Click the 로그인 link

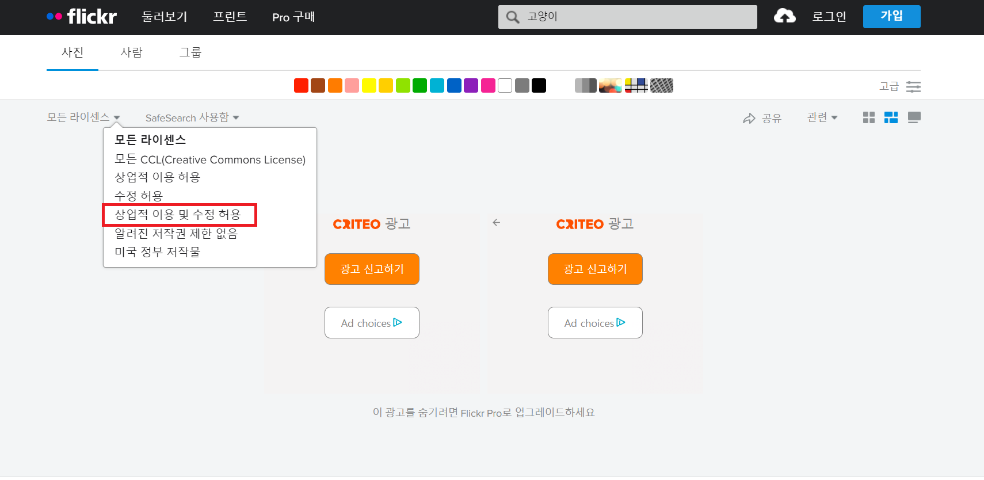coord(829,17)
